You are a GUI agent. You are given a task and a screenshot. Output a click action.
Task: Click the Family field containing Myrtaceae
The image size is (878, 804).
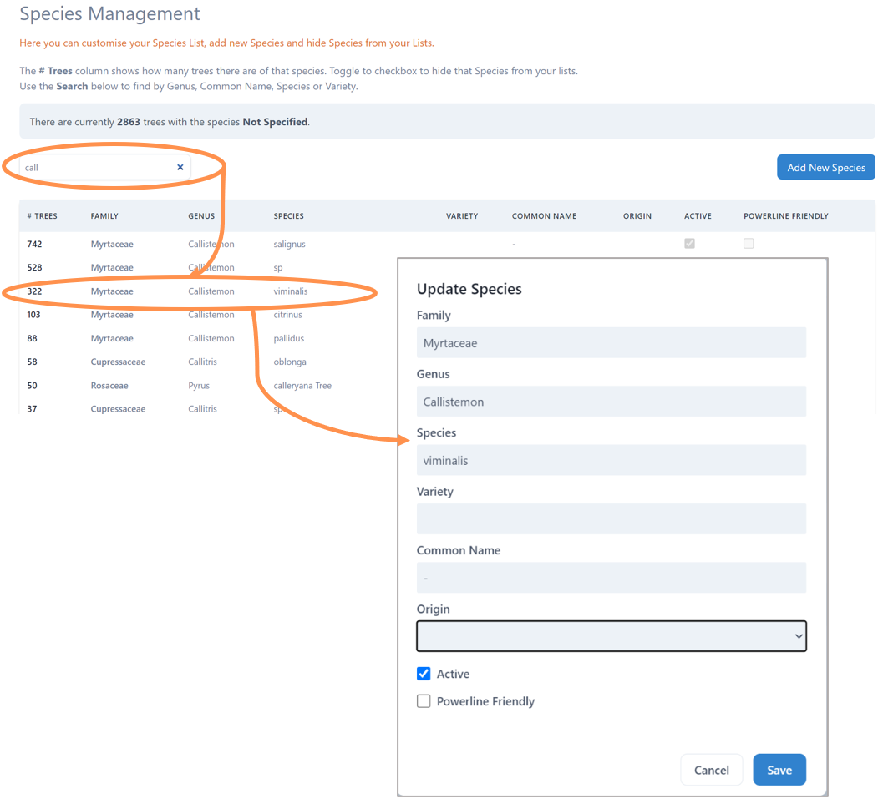pos(611,343)
